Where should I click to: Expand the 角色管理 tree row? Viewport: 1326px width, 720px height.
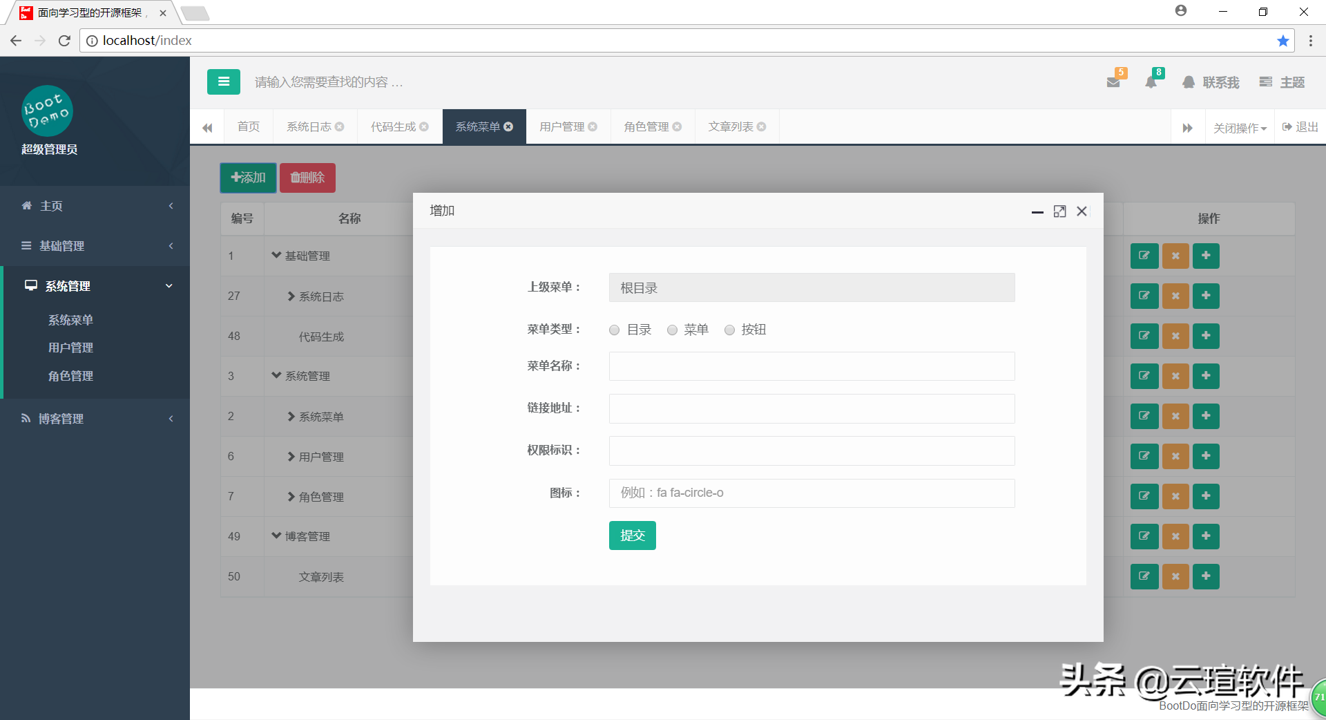tap(291, 496)
